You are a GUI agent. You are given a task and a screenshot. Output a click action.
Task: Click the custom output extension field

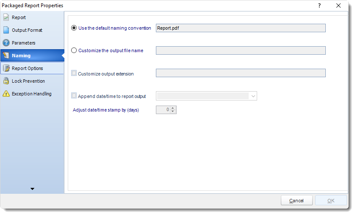pyautogui.click(x=241, y=73)
